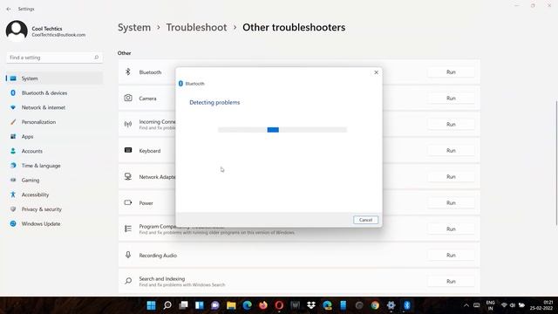The image size is (558, 314).
Task: Click the Camera troubleshooter icon
Action: pos(128,98)
